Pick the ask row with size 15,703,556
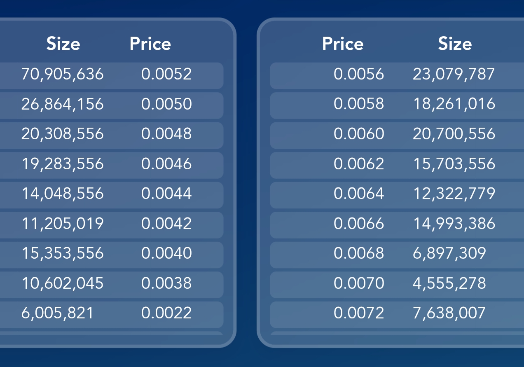 tap(397, 165)
